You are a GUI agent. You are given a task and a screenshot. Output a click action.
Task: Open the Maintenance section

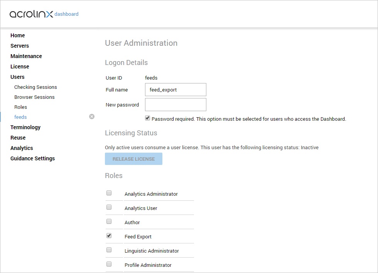tap(26, 56)
